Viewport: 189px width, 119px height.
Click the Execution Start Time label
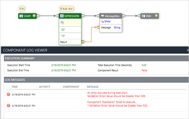[x=18, y=65]
